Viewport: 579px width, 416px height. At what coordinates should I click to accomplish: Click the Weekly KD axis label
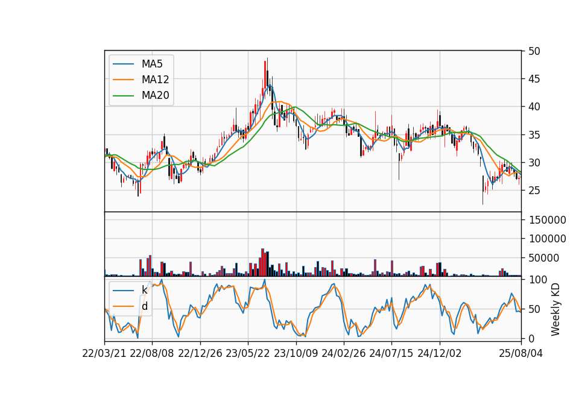pos(555,309)
